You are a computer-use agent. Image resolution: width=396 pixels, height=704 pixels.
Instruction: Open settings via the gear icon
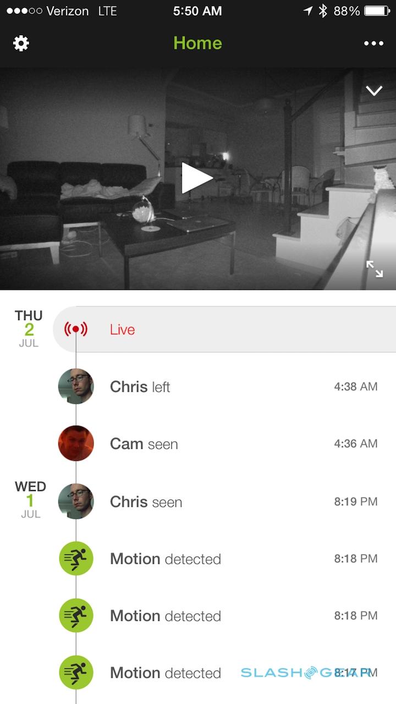coord(21,43)
